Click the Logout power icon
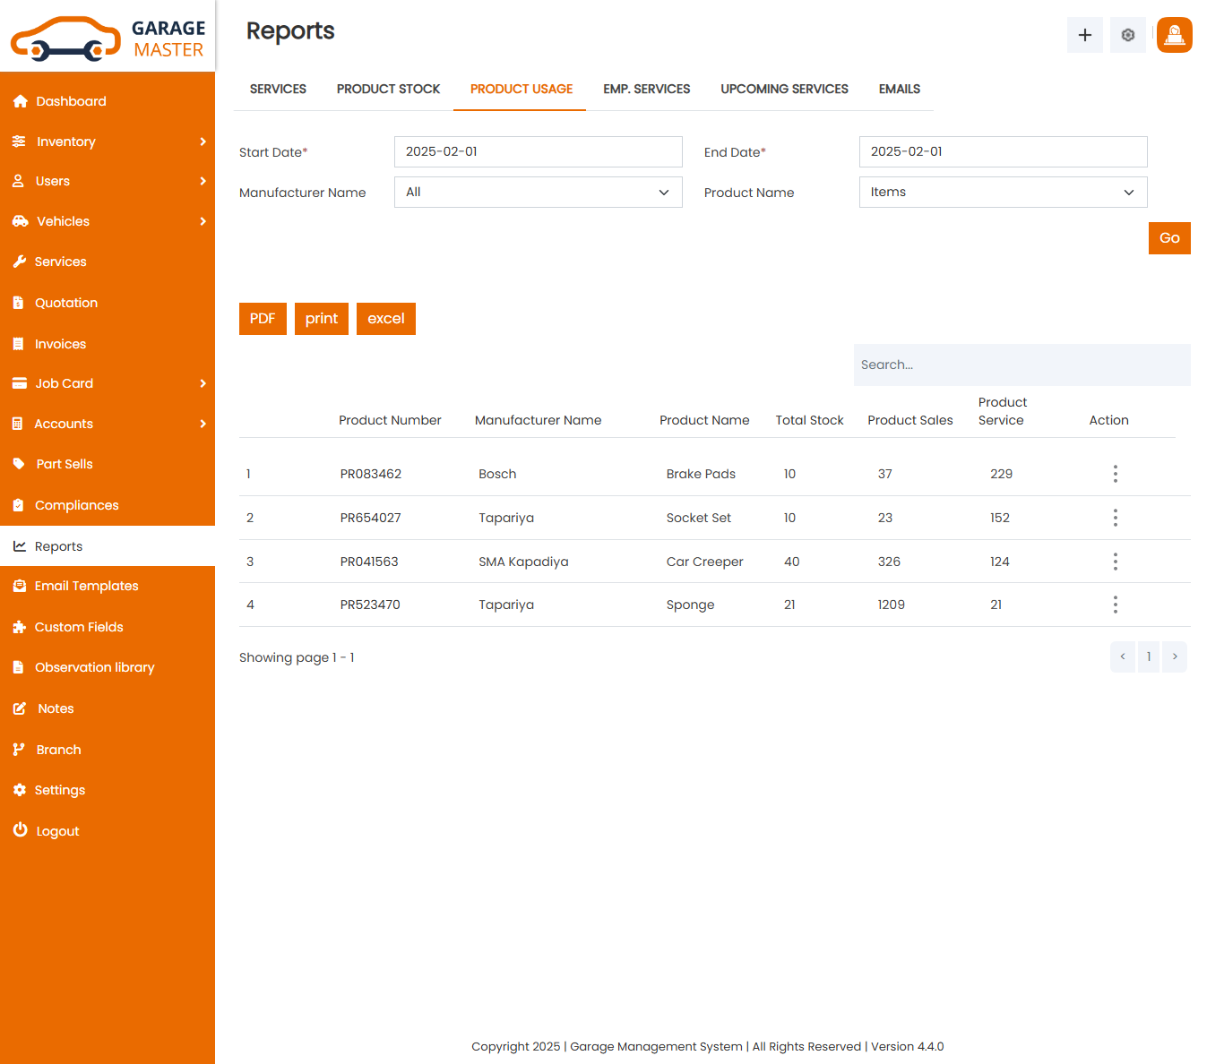Screen dimensions: 1224x1064 click(20, 830)
